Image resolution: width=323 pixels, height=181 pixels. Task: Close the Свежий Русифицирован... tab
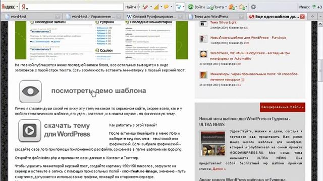click(180, 17)
